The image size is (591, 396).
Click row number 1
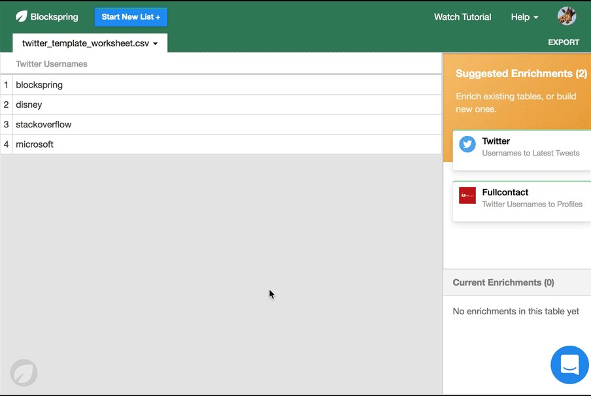click(x=6, y=85)
